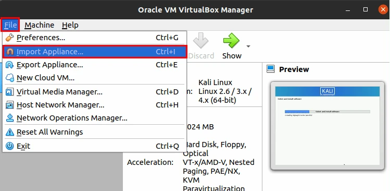The image size is (390, 191).
Task: Close the VirtualBox Manager window
Action: tap(383, 9)
